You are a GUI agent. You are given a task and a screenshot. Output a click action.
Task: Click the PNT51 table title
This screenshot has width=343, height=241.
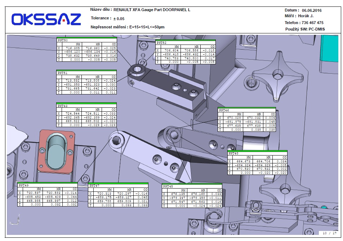(62, 73)
